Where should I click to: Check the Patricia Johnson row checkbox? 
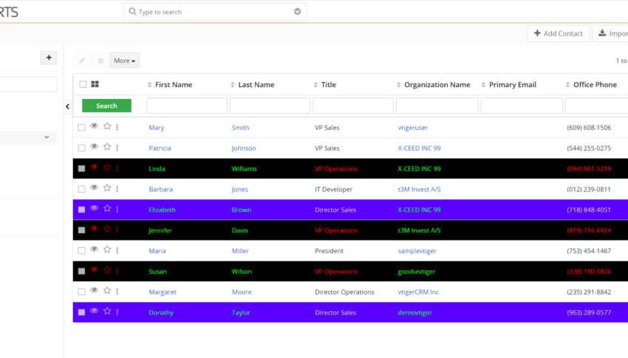coord(82,148)
